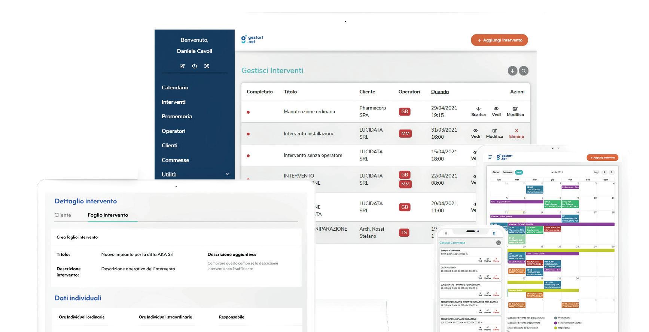Click Modifica on LUCIDATA SRL IMPIANTO FOTOVOLTAICO card

click(488, 294)
